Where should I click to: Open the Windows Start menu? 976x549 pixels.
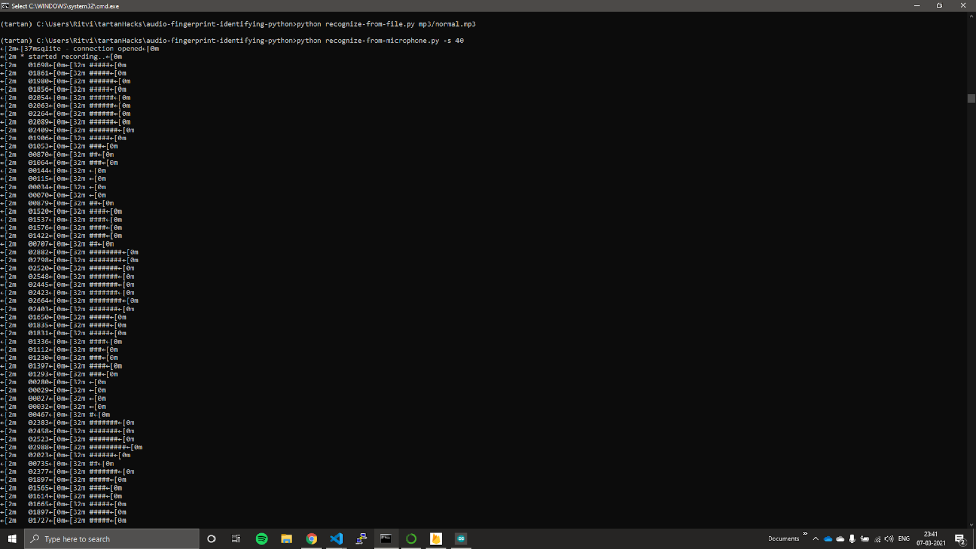(x=12, y=539)
